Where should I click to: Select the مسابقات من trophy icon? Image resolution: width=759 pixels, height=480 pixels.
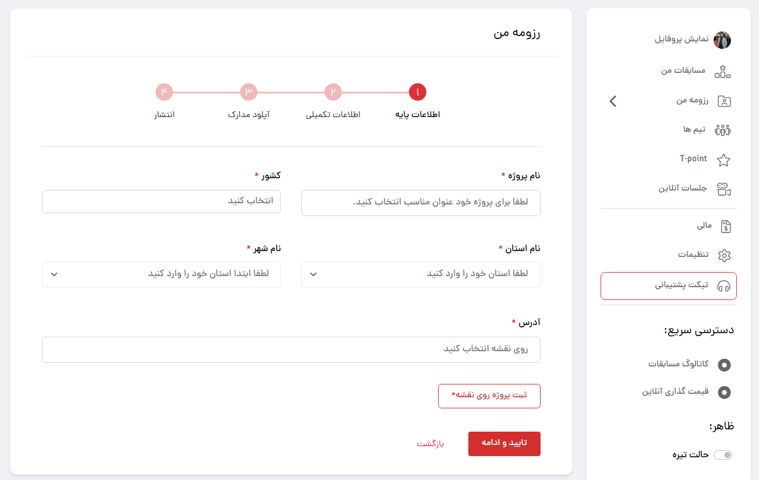723,71
